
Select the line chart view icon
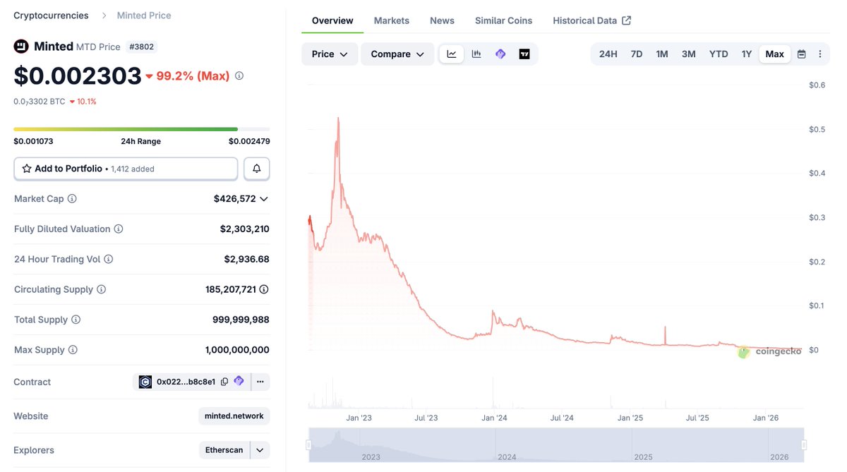click(x=452, y=54)
